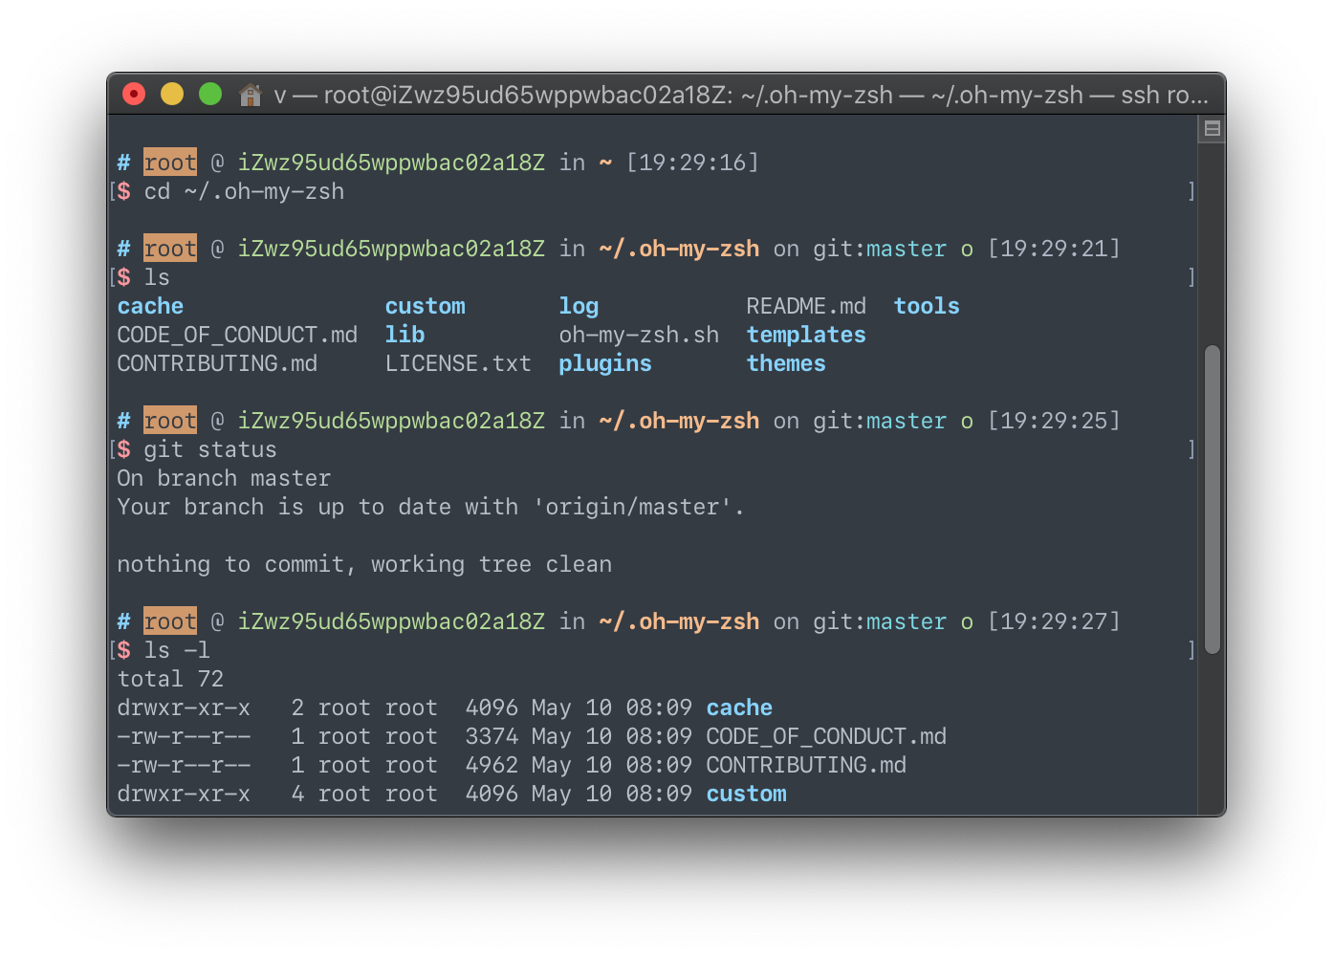Click the home folder icon in title bar

pos(251,95)
